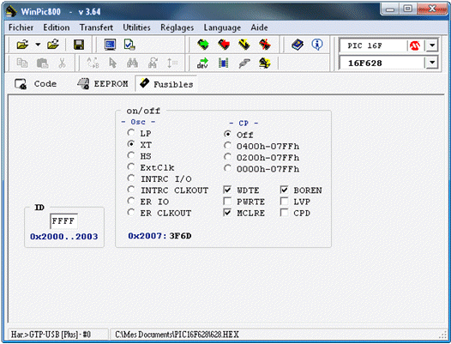Select the LP oscillator option
This screenshot has height=344, width=451.
click(x=131, y=133)
